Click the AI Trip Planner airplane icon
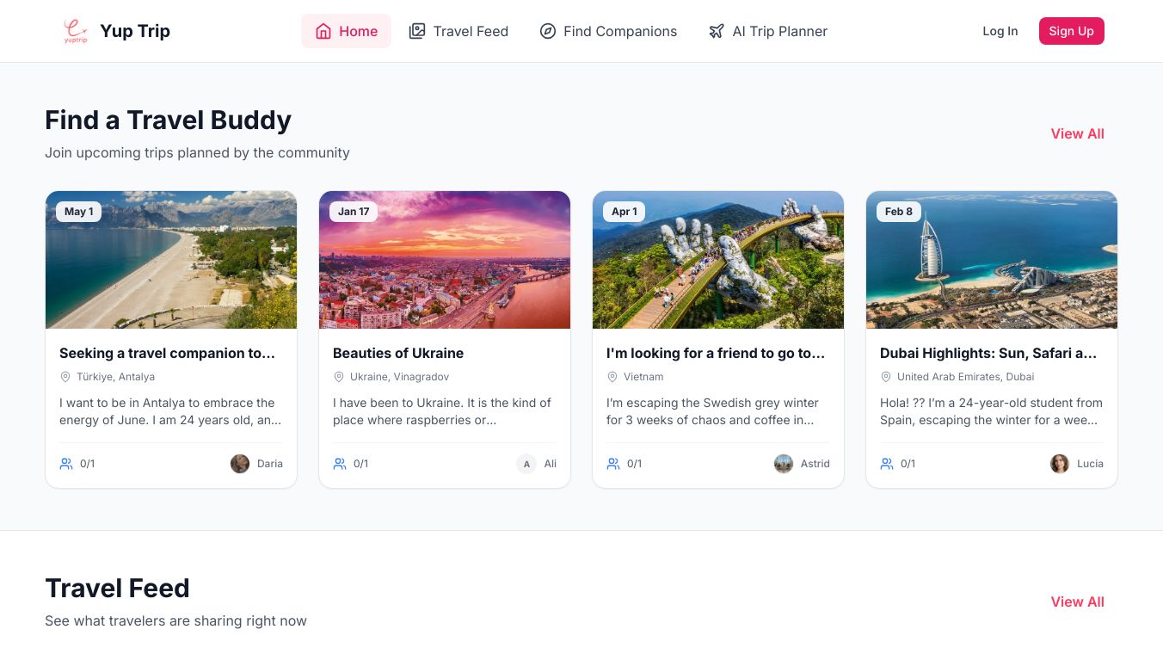This screenshot has height=654, width=1163. click(717, 31)
